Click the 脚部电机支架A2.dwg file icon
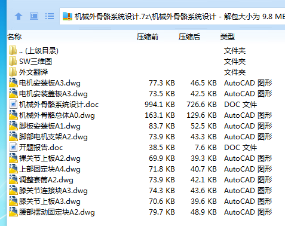The width and height of the screenshot is (285, 226). coord(13,136)
